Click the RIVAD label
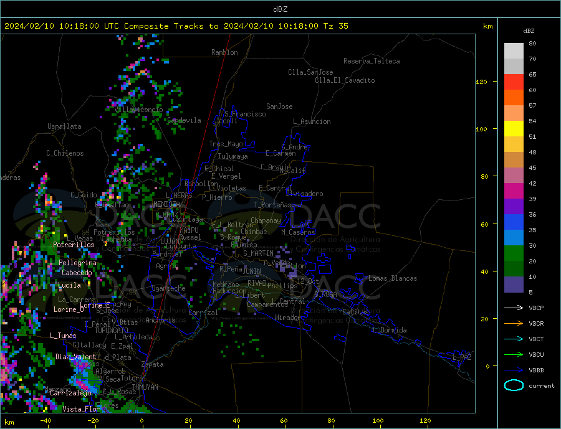The height and width of the screenshot is (429, 561). [257, 283]
